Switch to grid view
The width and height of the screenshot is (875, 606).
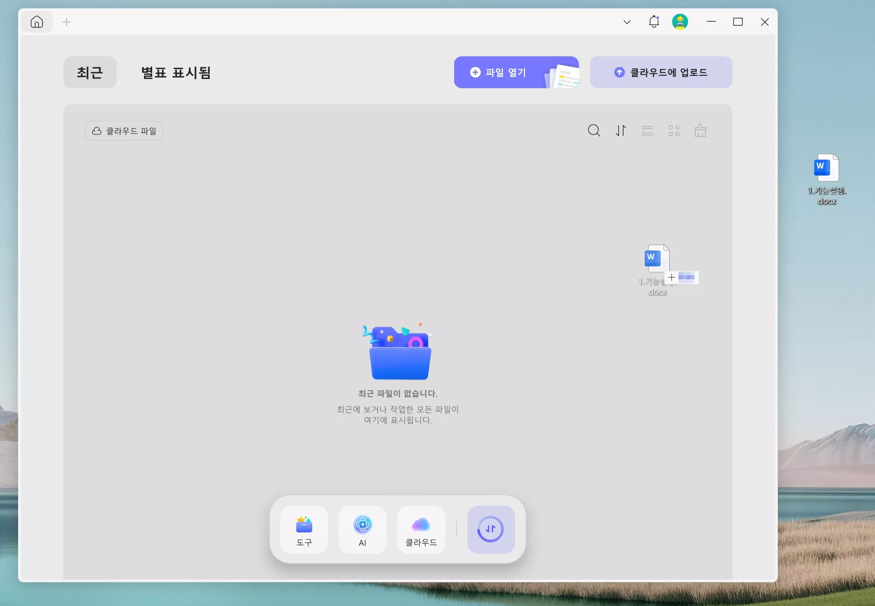coord(674,131)
